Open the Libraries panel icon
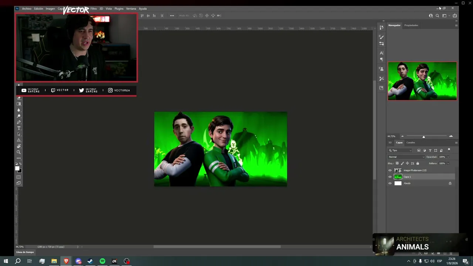This screenshot has width=473, height=266. [x=381, y=88]
